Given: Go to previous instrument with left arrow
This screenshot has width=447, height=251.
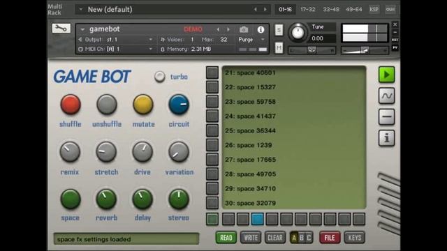Looking at the screenshot, I should pos(218,29).
